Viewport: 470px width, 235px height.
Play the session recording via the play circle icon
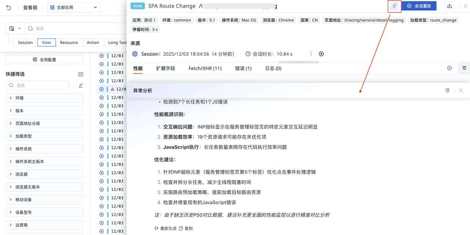[321, 54]
